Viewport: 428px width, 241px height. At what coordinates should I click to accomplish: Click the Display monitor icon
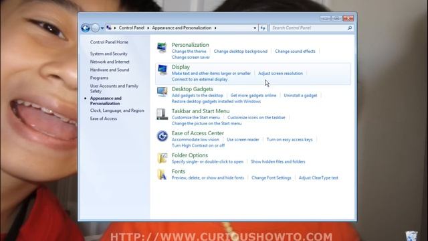pyautogui.click(x=162, y=70)
